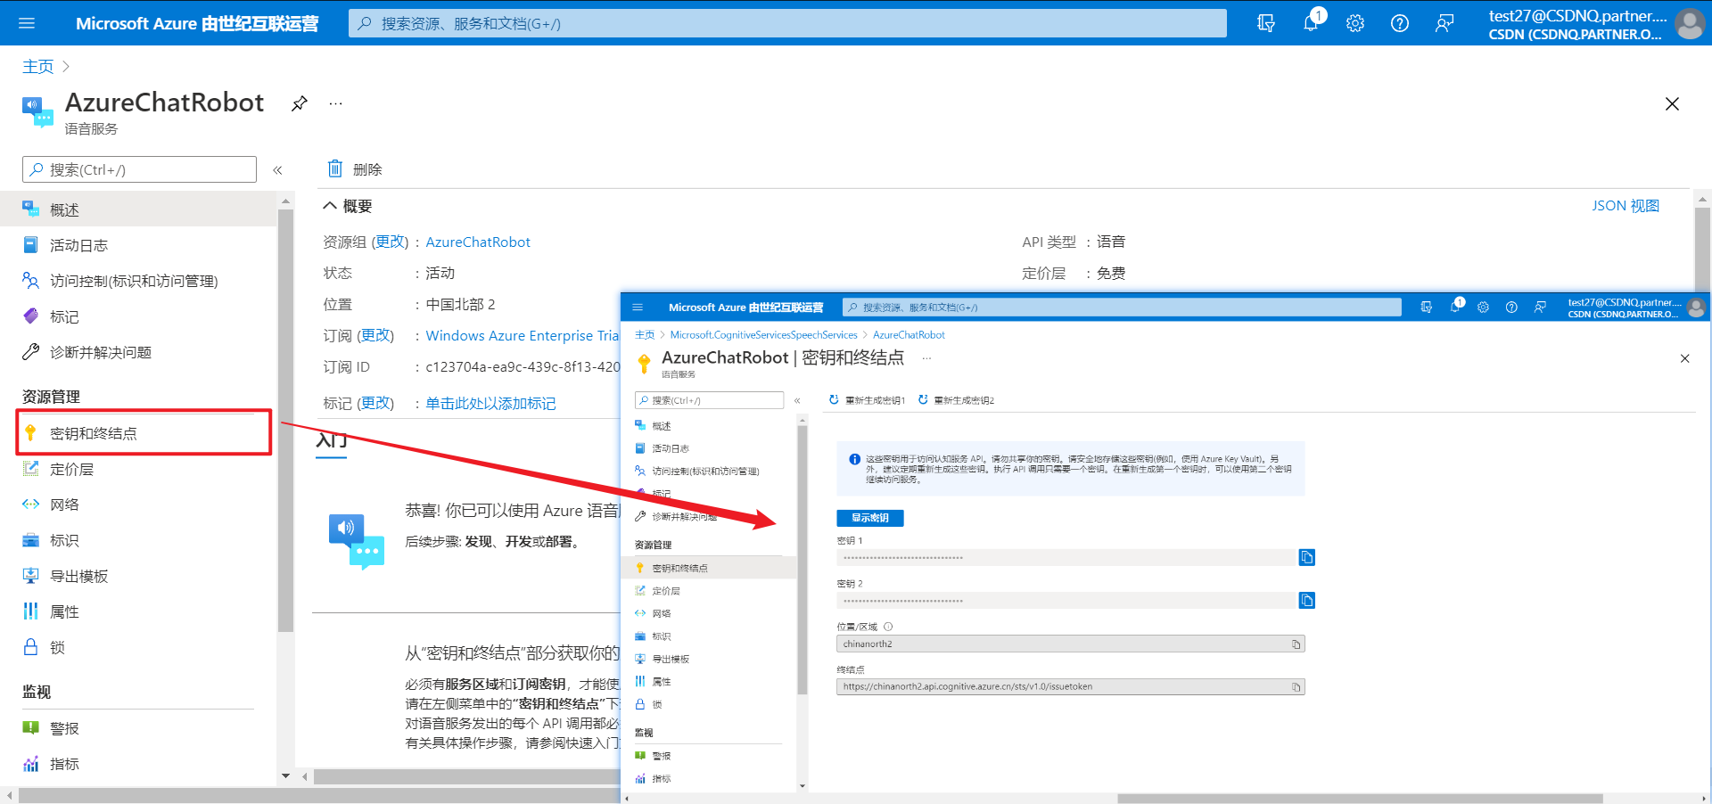Open the Windows Azure Enterprise Trial subscription link
Image resolution: width=1712 pixels, height=804 pixels.
pos(523,336)
